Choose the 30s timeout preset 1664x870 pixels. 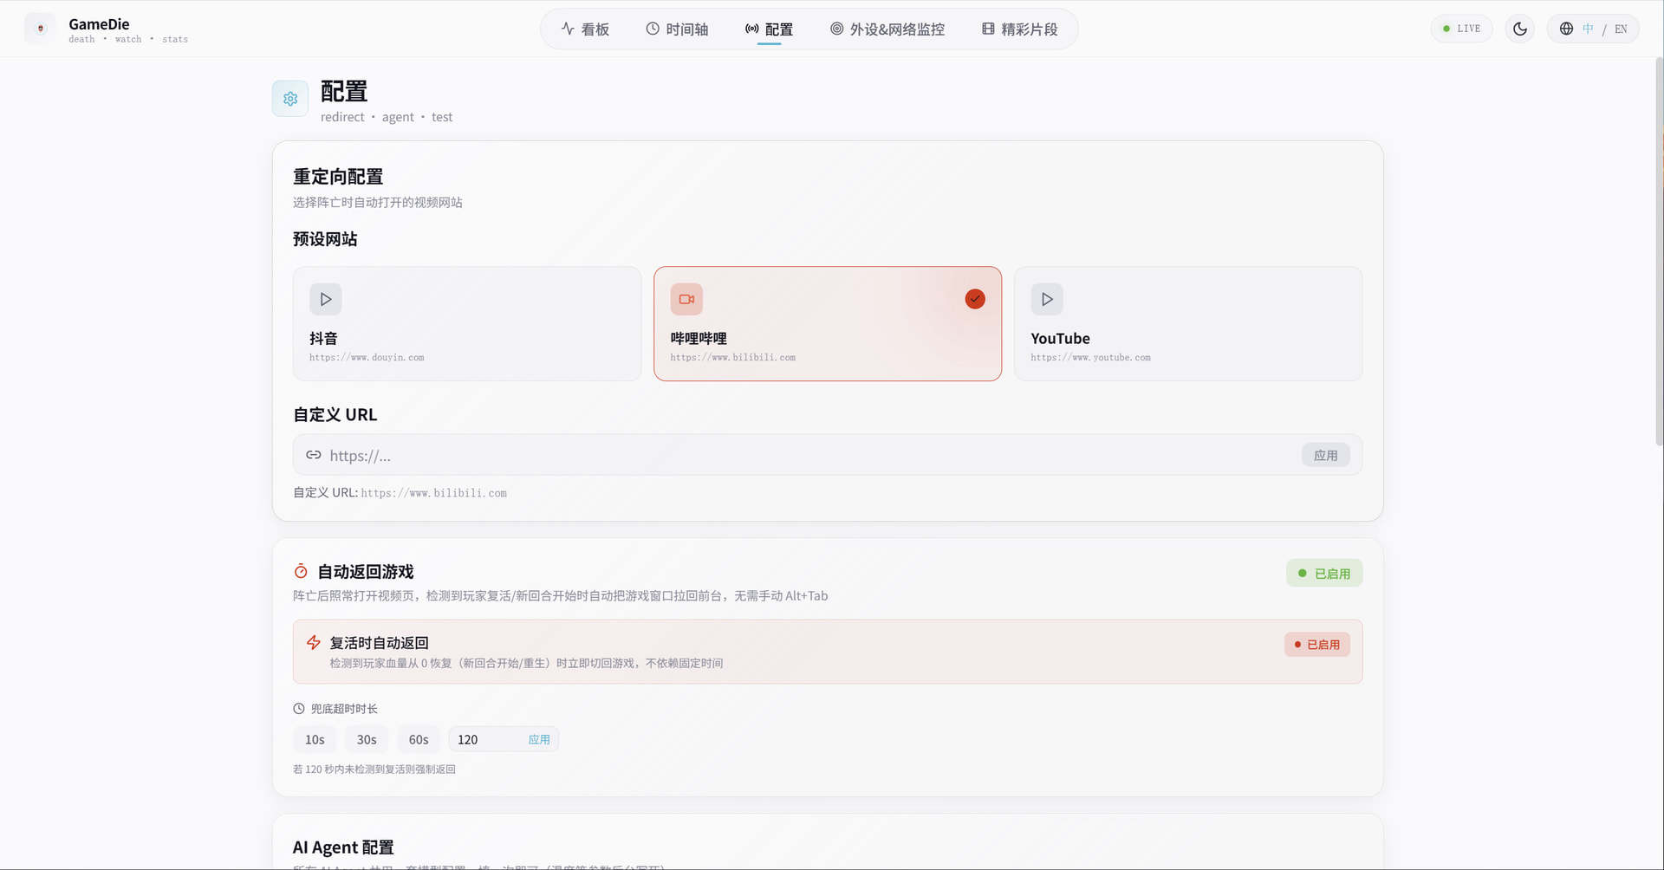click(367, 739)
